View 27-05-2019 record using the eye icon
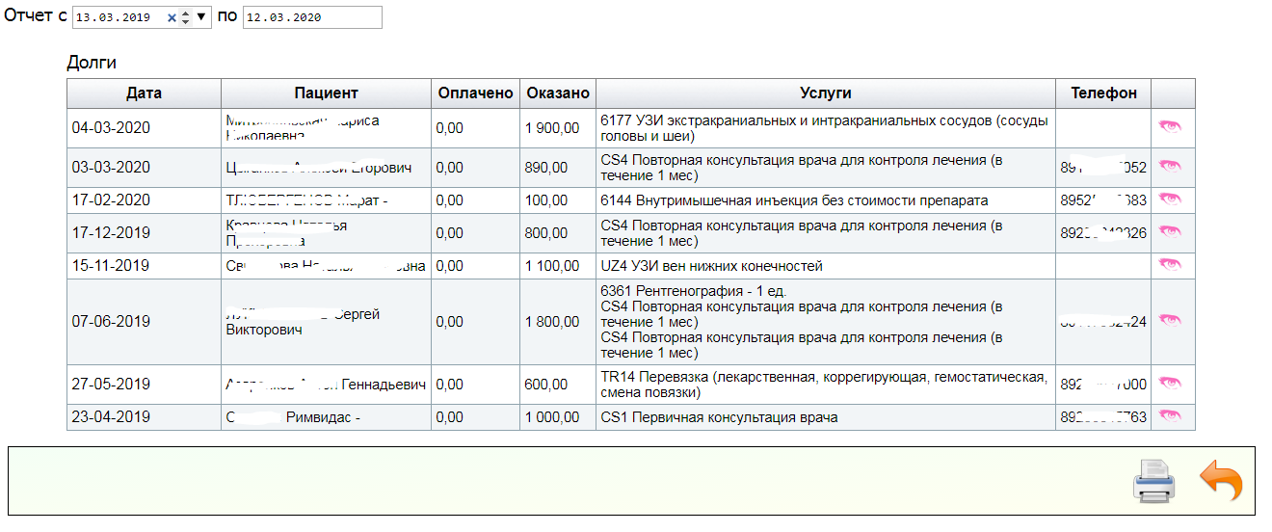The height and width of the screenshot is (532, 1272). pos(1170,384)
